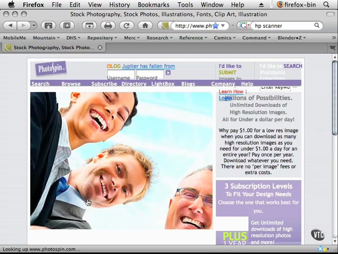Expand the Blender•Z bookmarks folder
338x254 pixels.
[x=292, y=38]
